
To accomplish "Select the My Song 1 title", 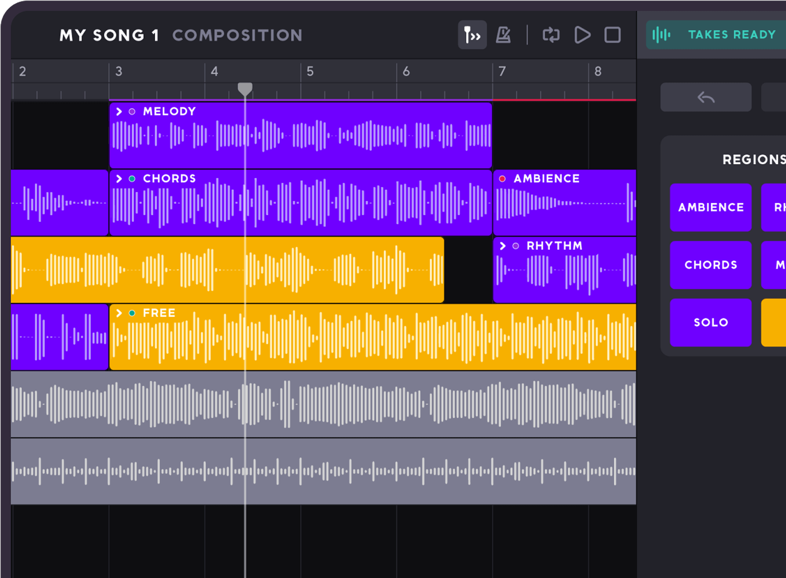I will click(x=109, y=35).
